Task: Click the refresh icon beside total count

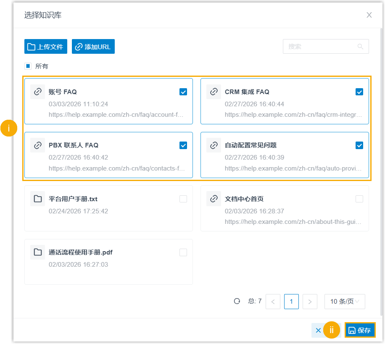Action: point(237,301)
